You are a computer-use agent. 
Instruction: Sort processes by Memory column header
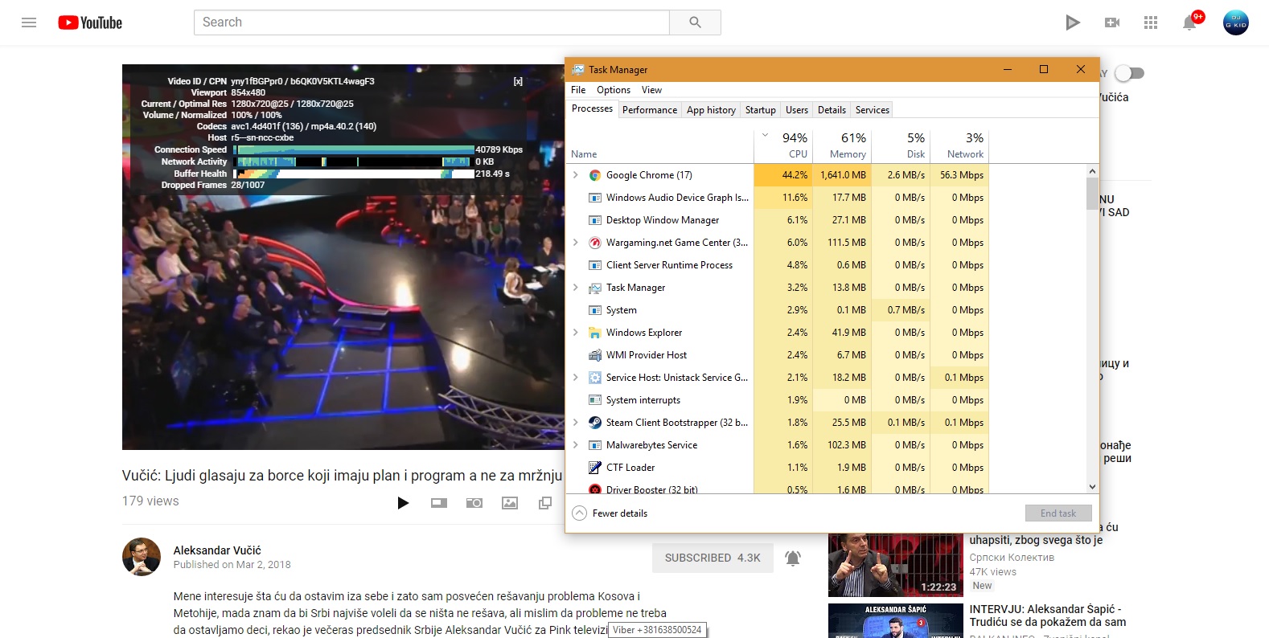tap(842, 145)
